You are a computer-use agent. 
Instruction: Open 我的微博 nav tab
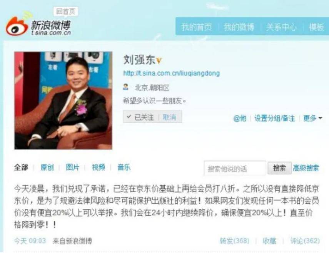(239, 27)
